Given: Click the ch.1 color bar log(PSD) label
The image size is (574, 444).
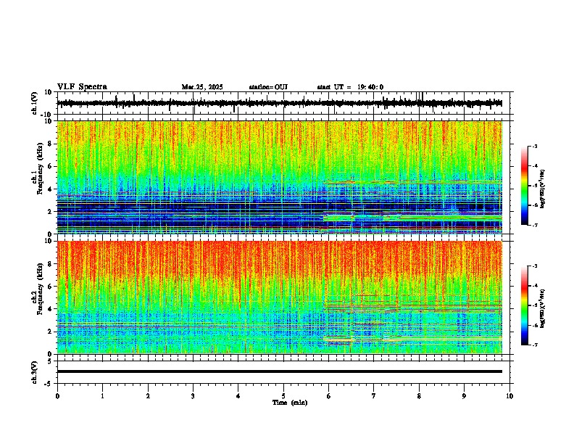Looking at the screenshot, I should 542,189.
